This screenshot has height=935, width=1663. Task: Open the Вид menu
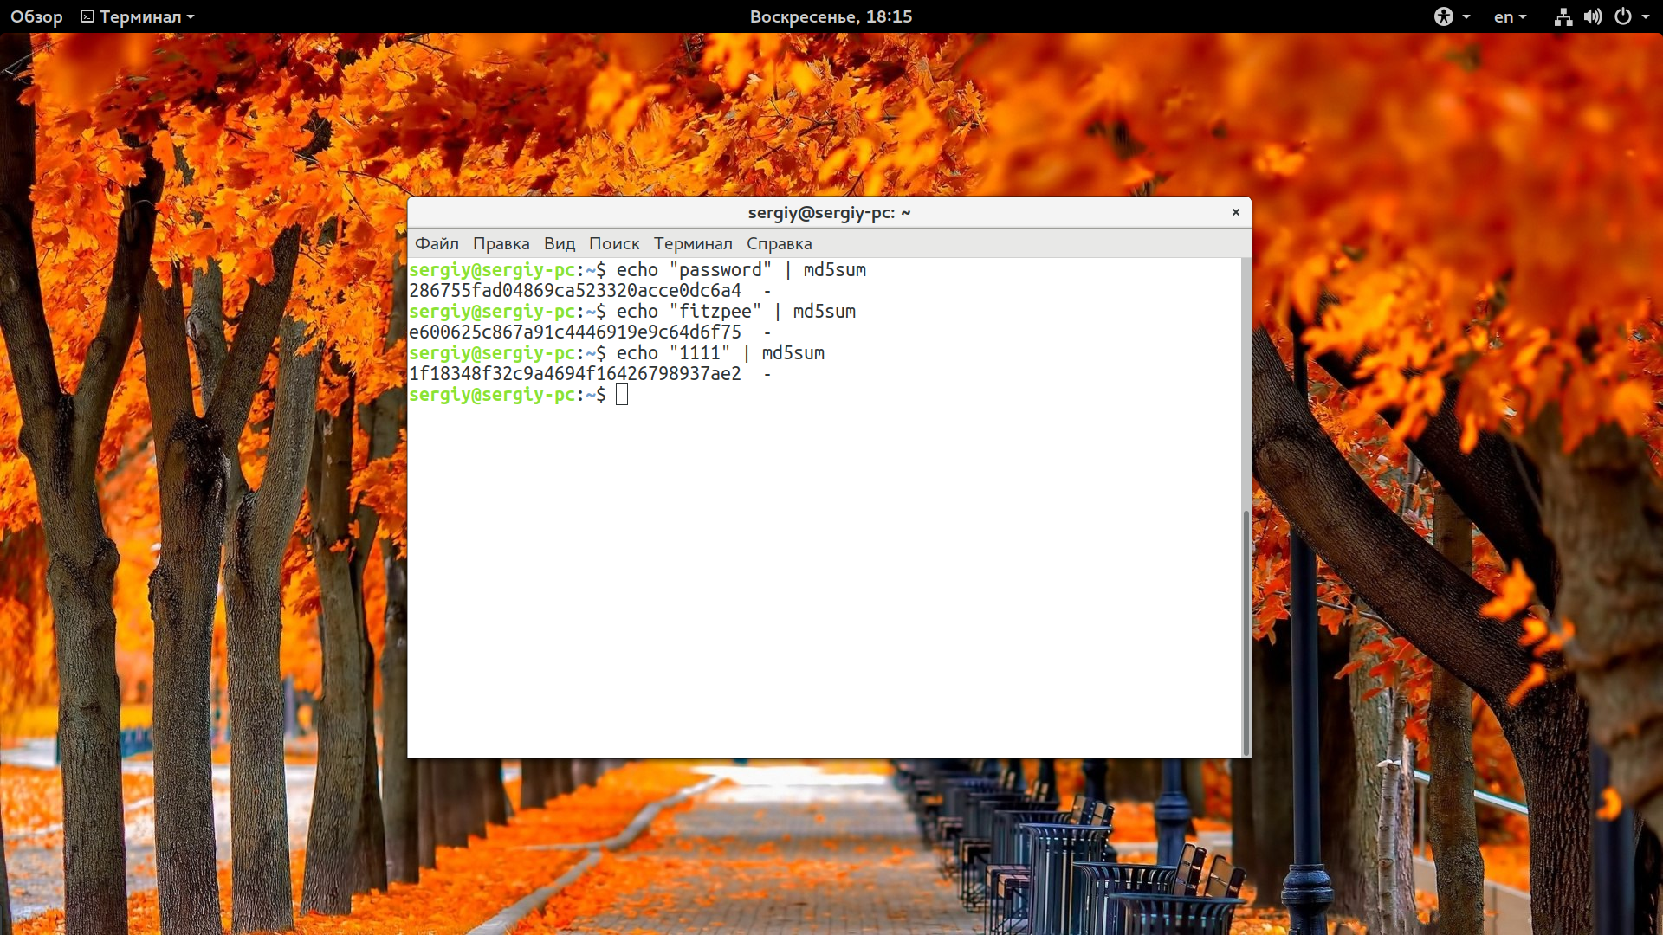[x=559, y=243]
